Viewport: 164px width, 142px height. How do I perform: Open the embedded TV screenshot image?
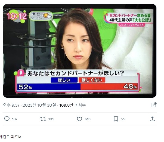pos(80,51)
